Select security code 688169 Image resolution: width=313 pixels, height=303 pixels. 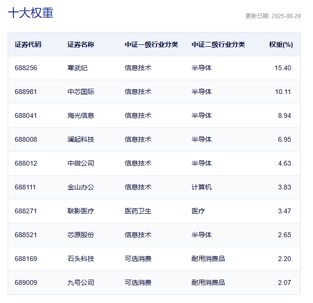[26, 259]
